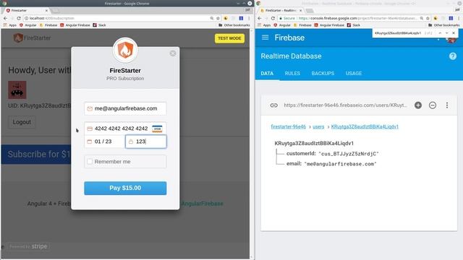463x260 pixels.
Task: Go back in Firebase console window
Action: click(259, 18)
